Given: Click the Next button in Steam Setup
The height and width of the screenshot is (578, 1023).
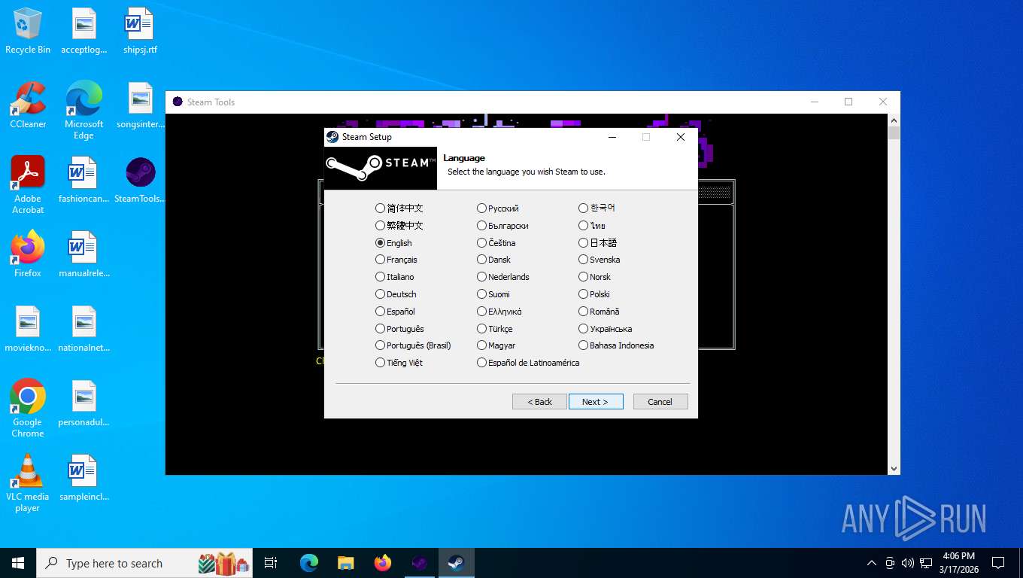Looking at the screenshot, I should (596, 402).
